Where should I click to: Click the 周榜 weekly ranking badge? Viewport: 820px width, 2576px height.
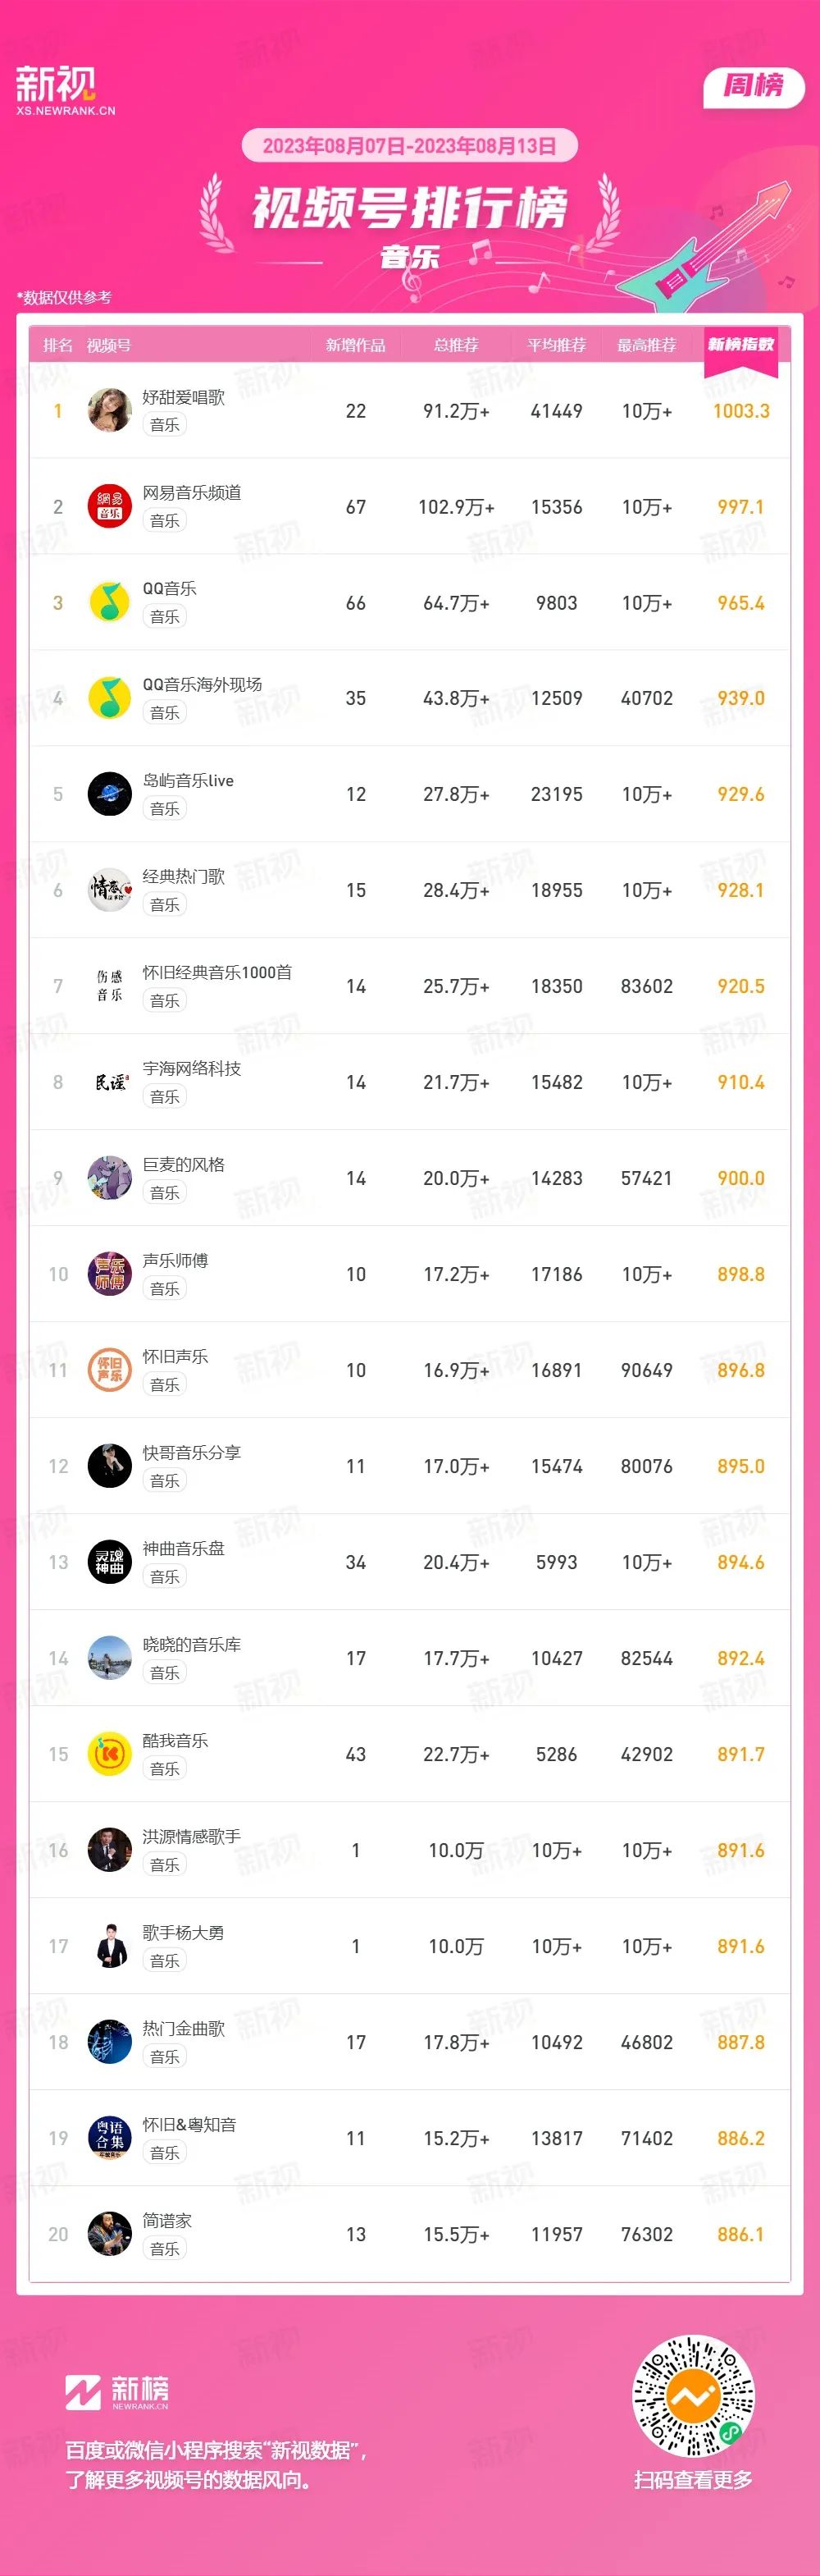click(753, 86)
